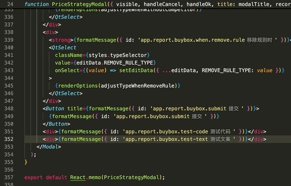Click PriceStrategyModal argument on line 357
Image resolution: width=291 pixels, height=186 pixels.
coord(131,177)
